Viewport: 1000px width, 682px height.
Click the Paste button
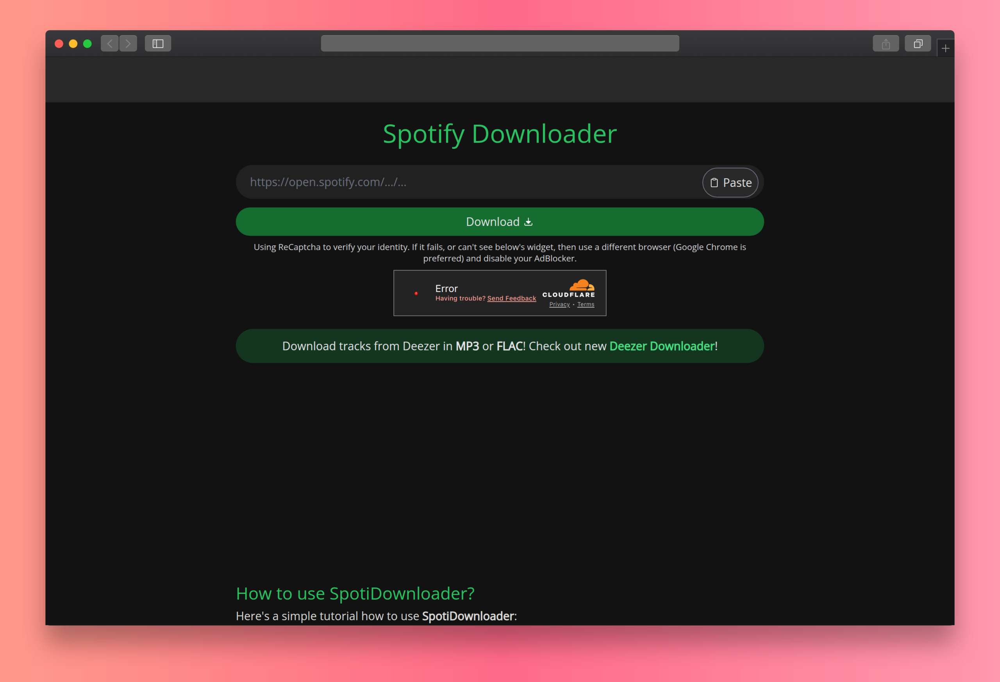point(730,183)
